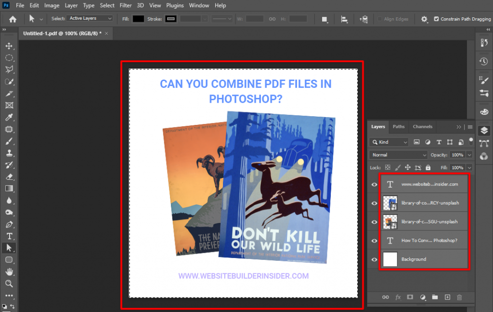Image resolution: width=493 pixels, height=312 pixels.
Task: Open the Stroke color swatch
Action: click(x=171, y=19)
